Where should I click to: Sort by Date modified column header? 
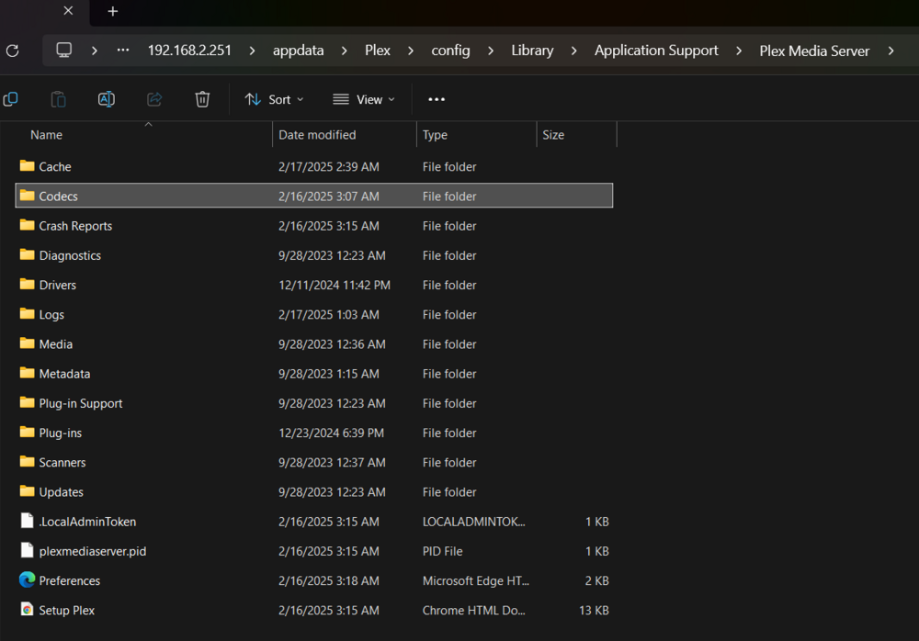(x=317, y=135)
